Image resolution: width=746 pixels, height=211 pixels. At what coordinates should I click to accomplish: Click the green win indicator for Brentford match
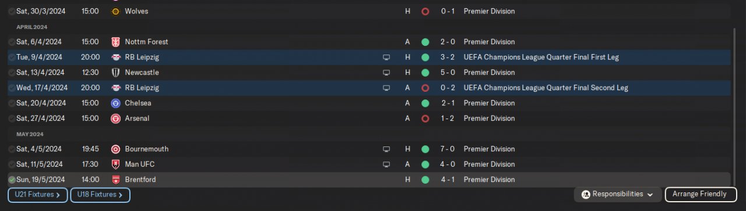(425, 180)
